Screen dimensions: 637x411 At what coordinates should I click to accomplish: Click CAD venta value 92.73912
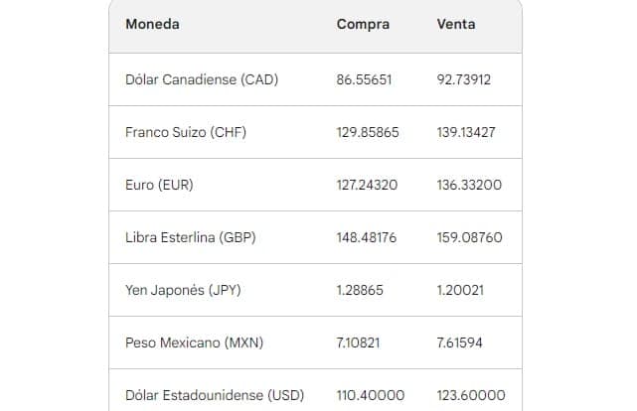[x=463, y=80]
